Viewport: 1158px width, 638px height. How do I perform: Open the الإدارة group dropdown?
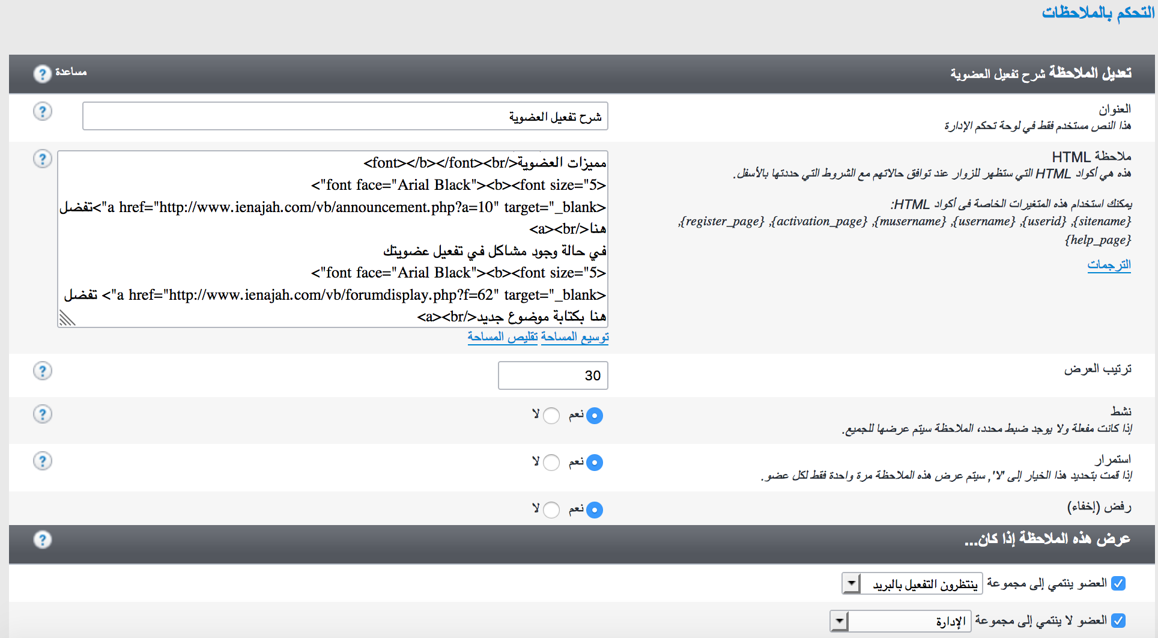(839, 621)
